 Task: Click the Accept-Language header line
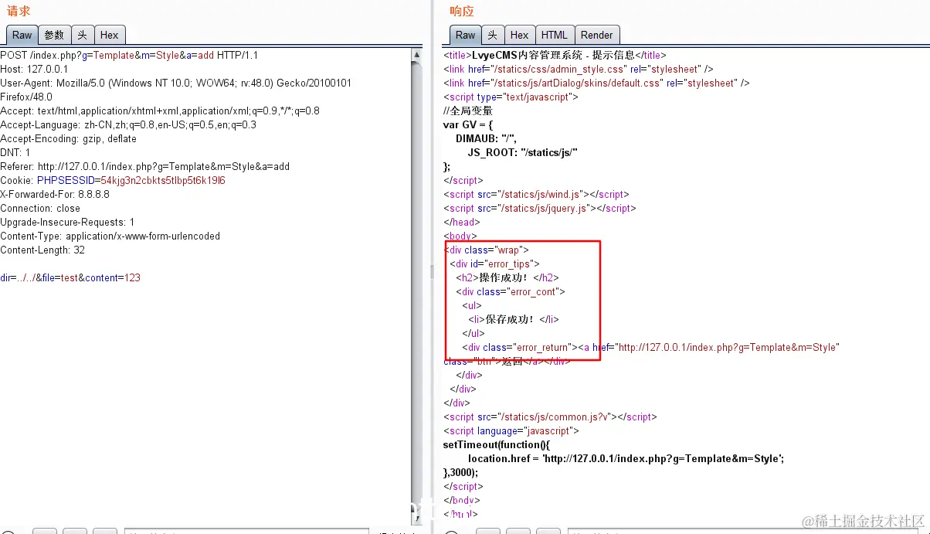click(128, 125)
